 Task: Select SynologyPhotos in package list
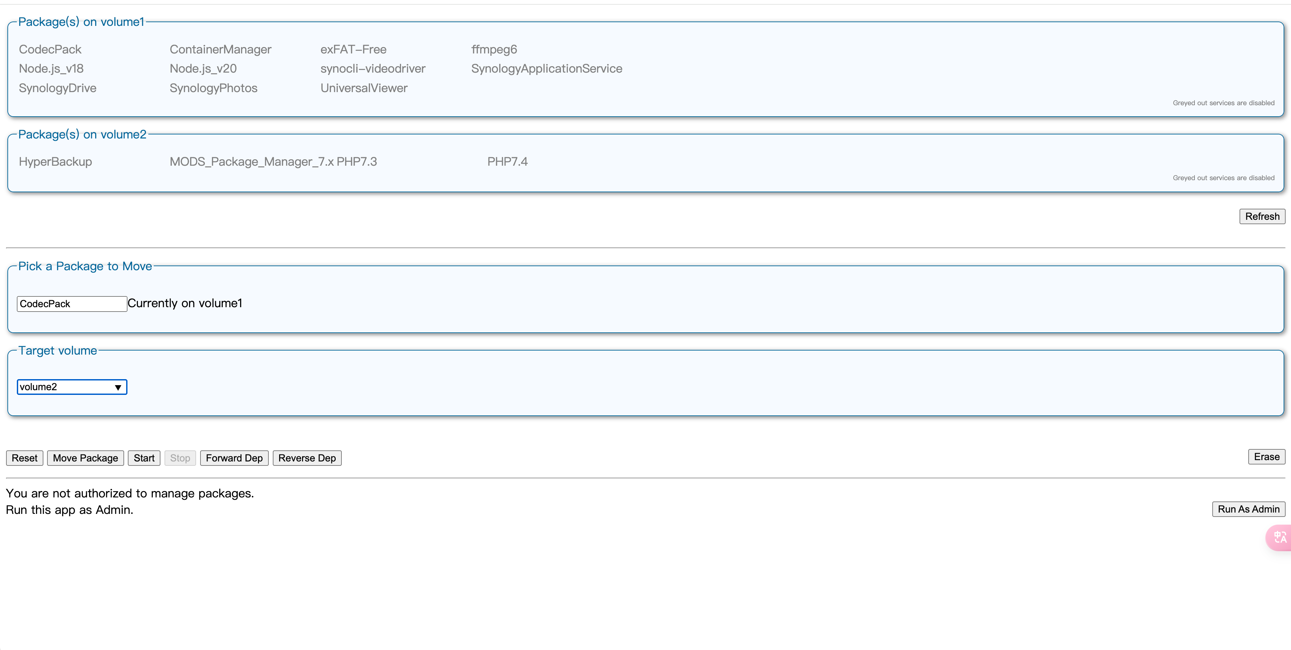coord(214,88)
